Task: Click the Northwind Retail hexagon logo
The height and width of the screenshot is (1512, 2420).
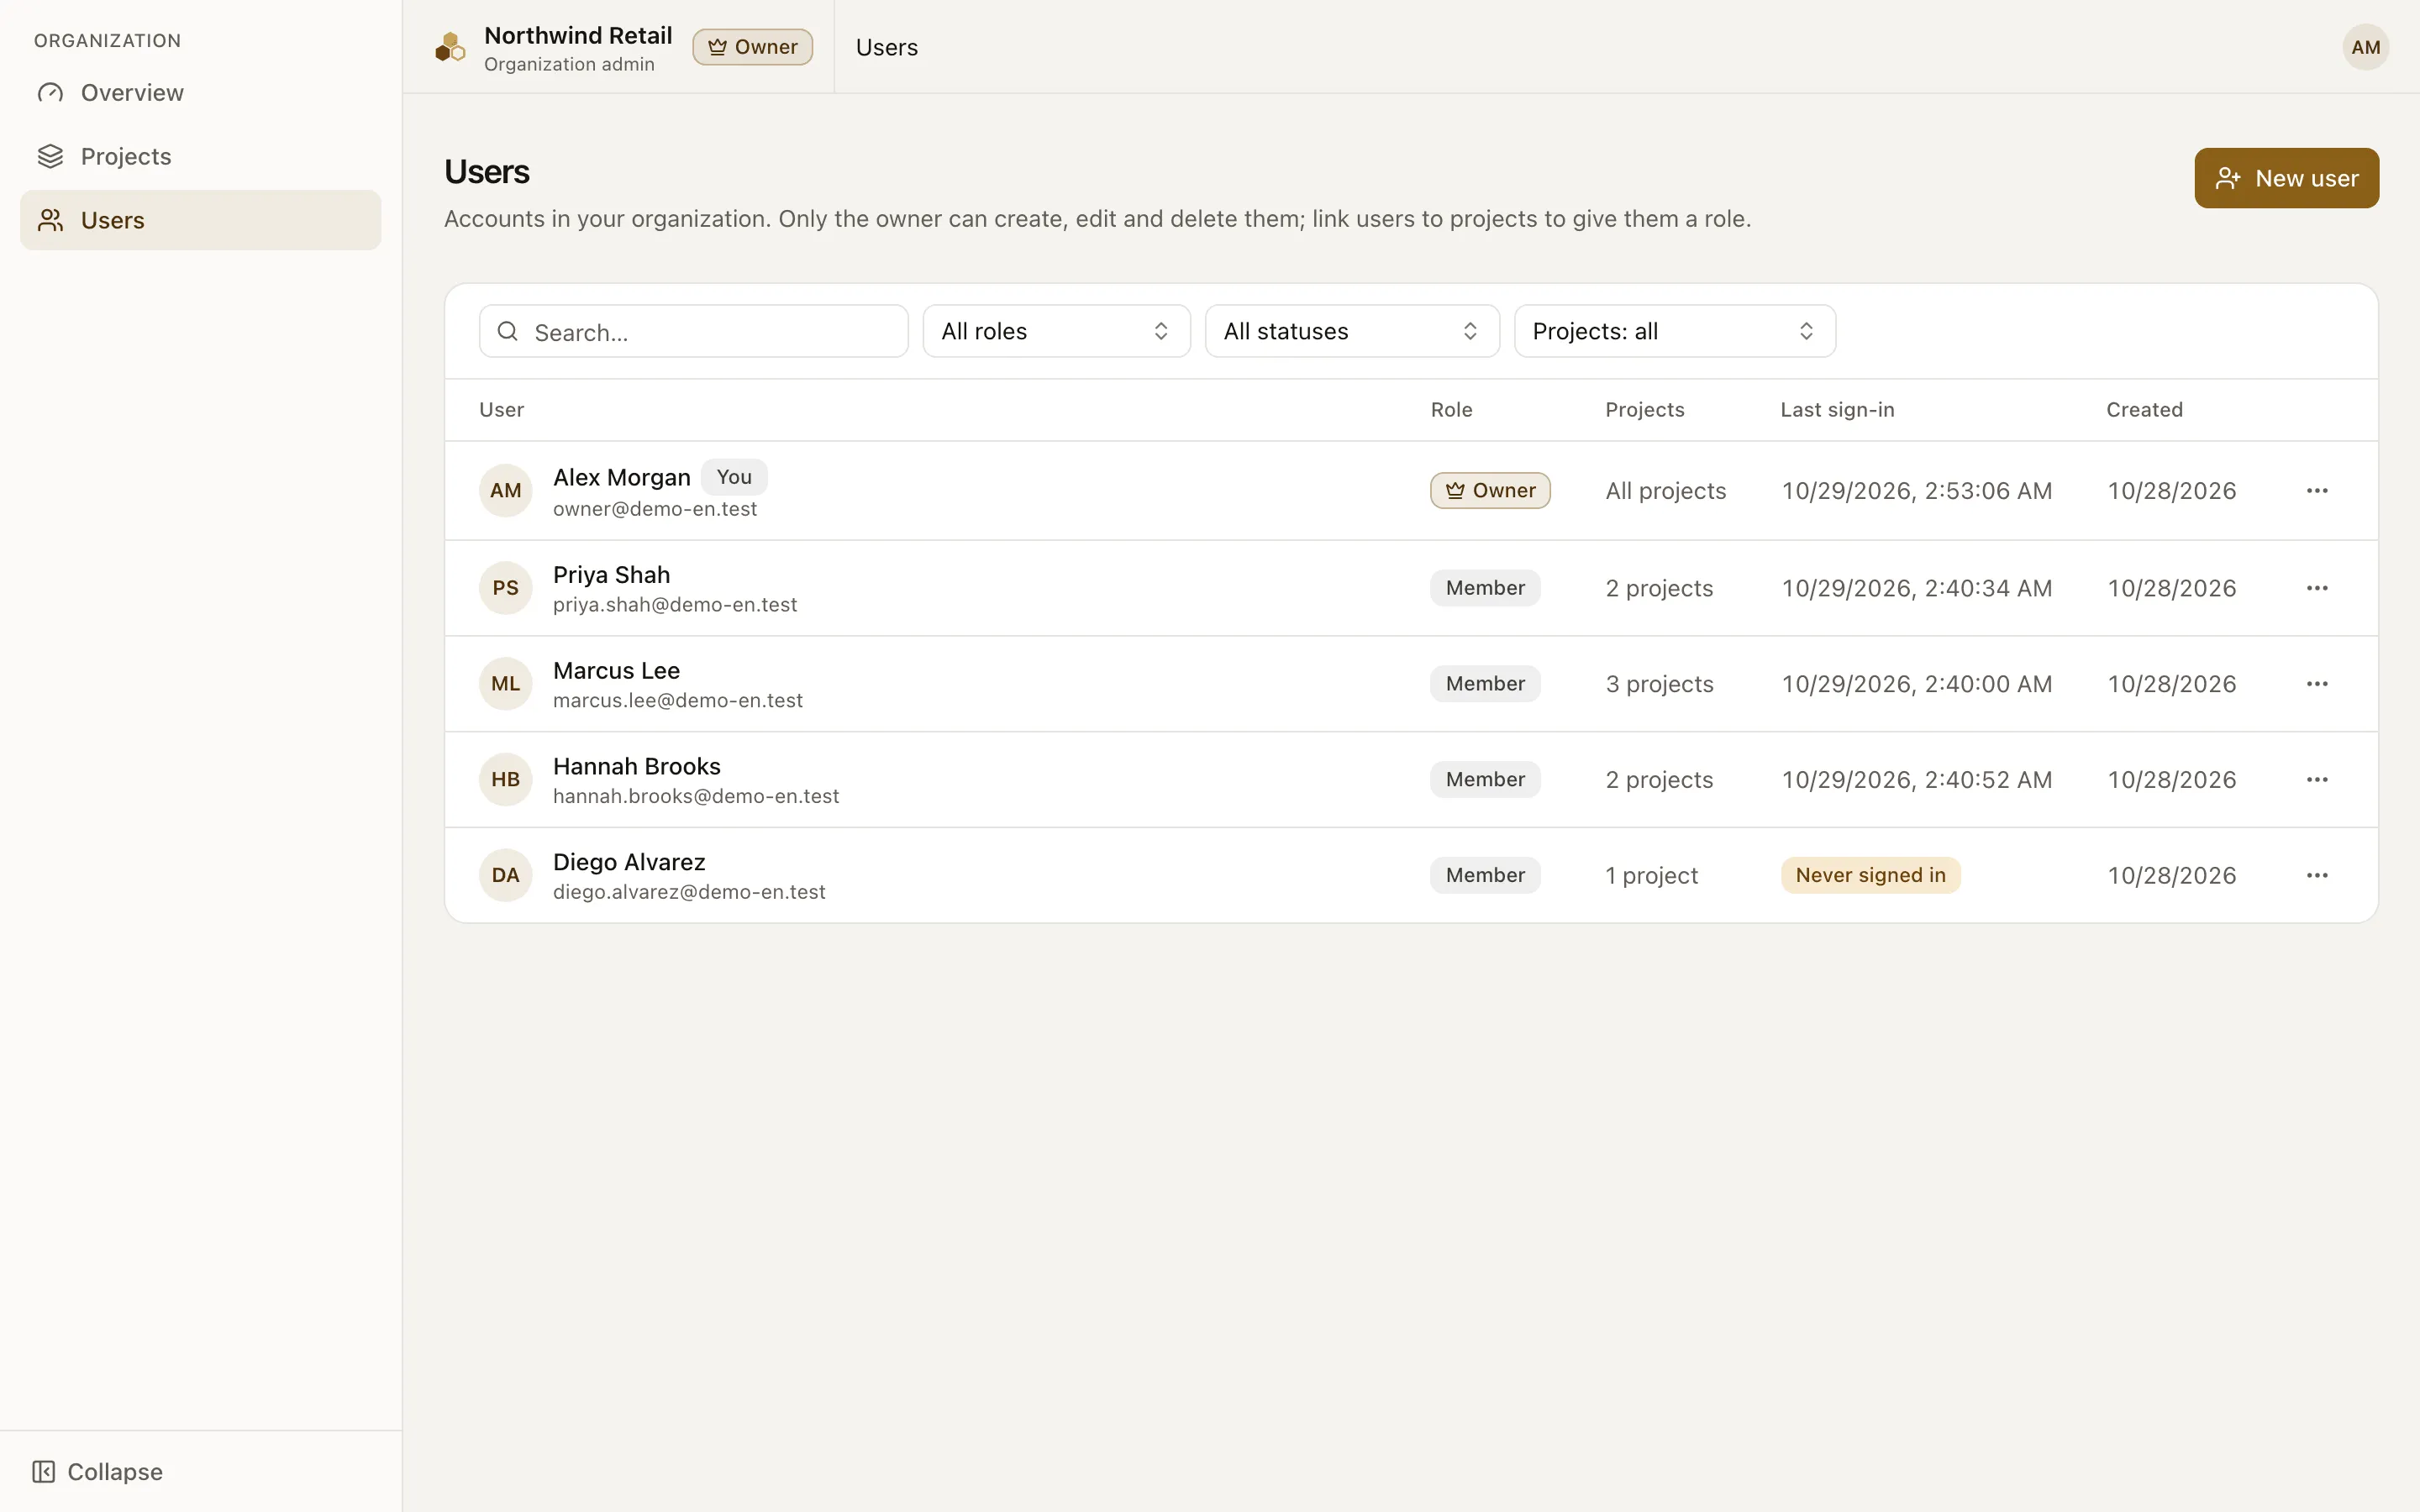Action: [x=450, y=47]
